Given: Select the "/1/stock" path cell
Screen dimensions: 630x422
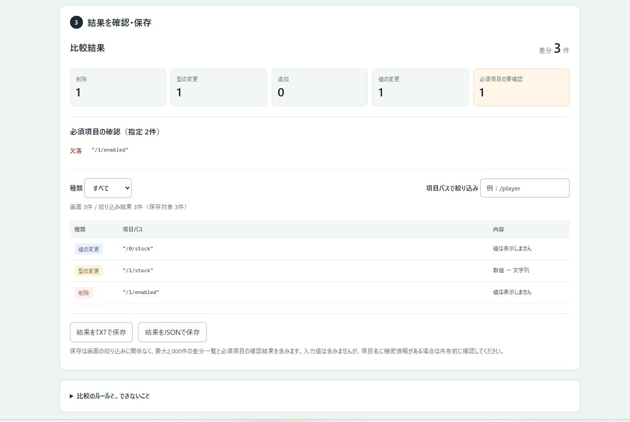Looking at the screenshot, I should (x=138, y=271).
